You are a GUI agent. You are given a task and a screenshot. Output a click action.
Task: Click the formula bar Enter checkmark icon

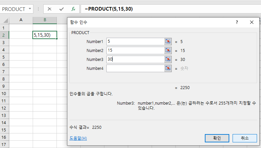pyautogui.click(x=61, y=9)
